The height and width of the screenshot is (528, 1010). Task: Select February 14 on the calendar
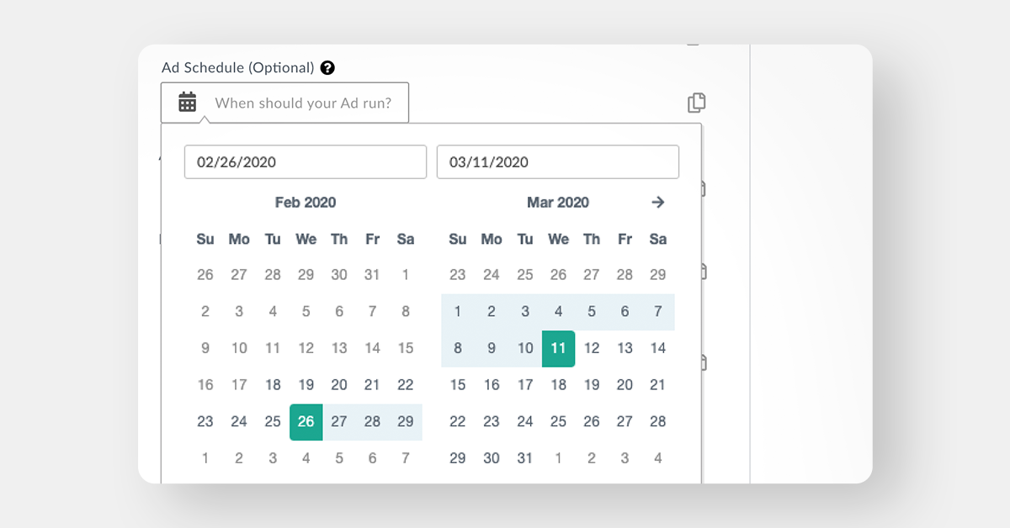tap(372, 348)
